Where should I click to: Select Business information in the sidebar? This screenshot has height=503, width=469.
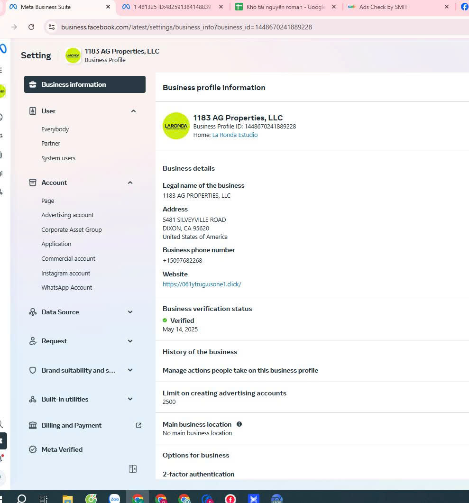(x=85, y=84)
